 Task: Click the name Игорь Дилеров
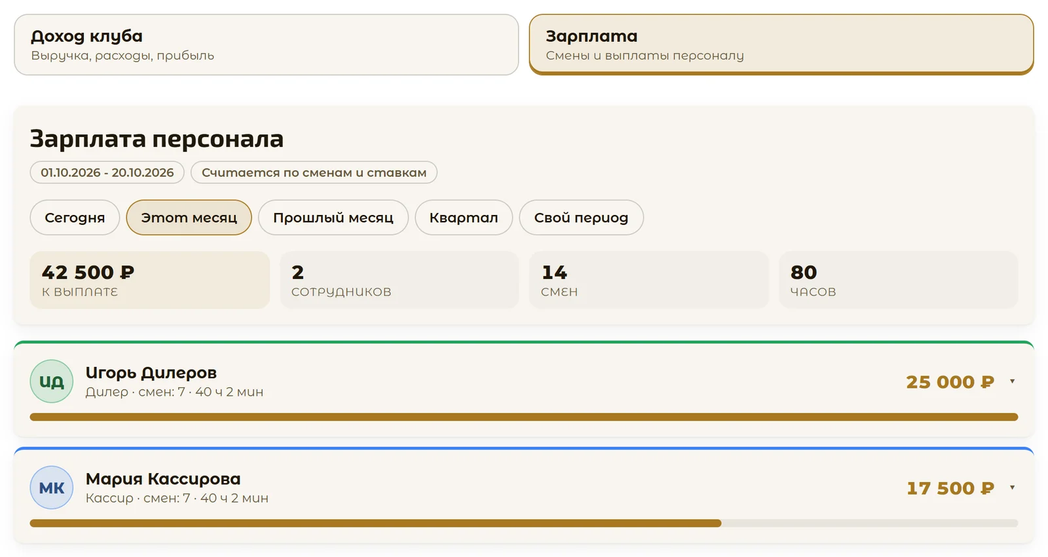tap(151, 373)
